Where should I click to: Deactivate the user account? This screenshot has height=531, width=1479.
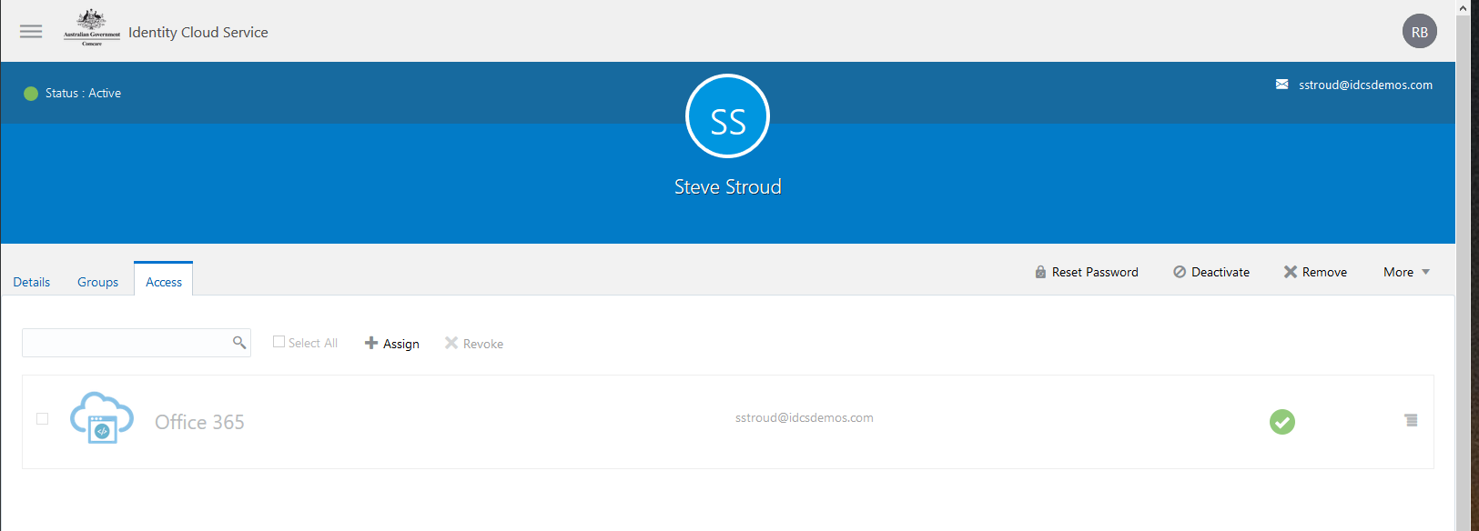1211,272
